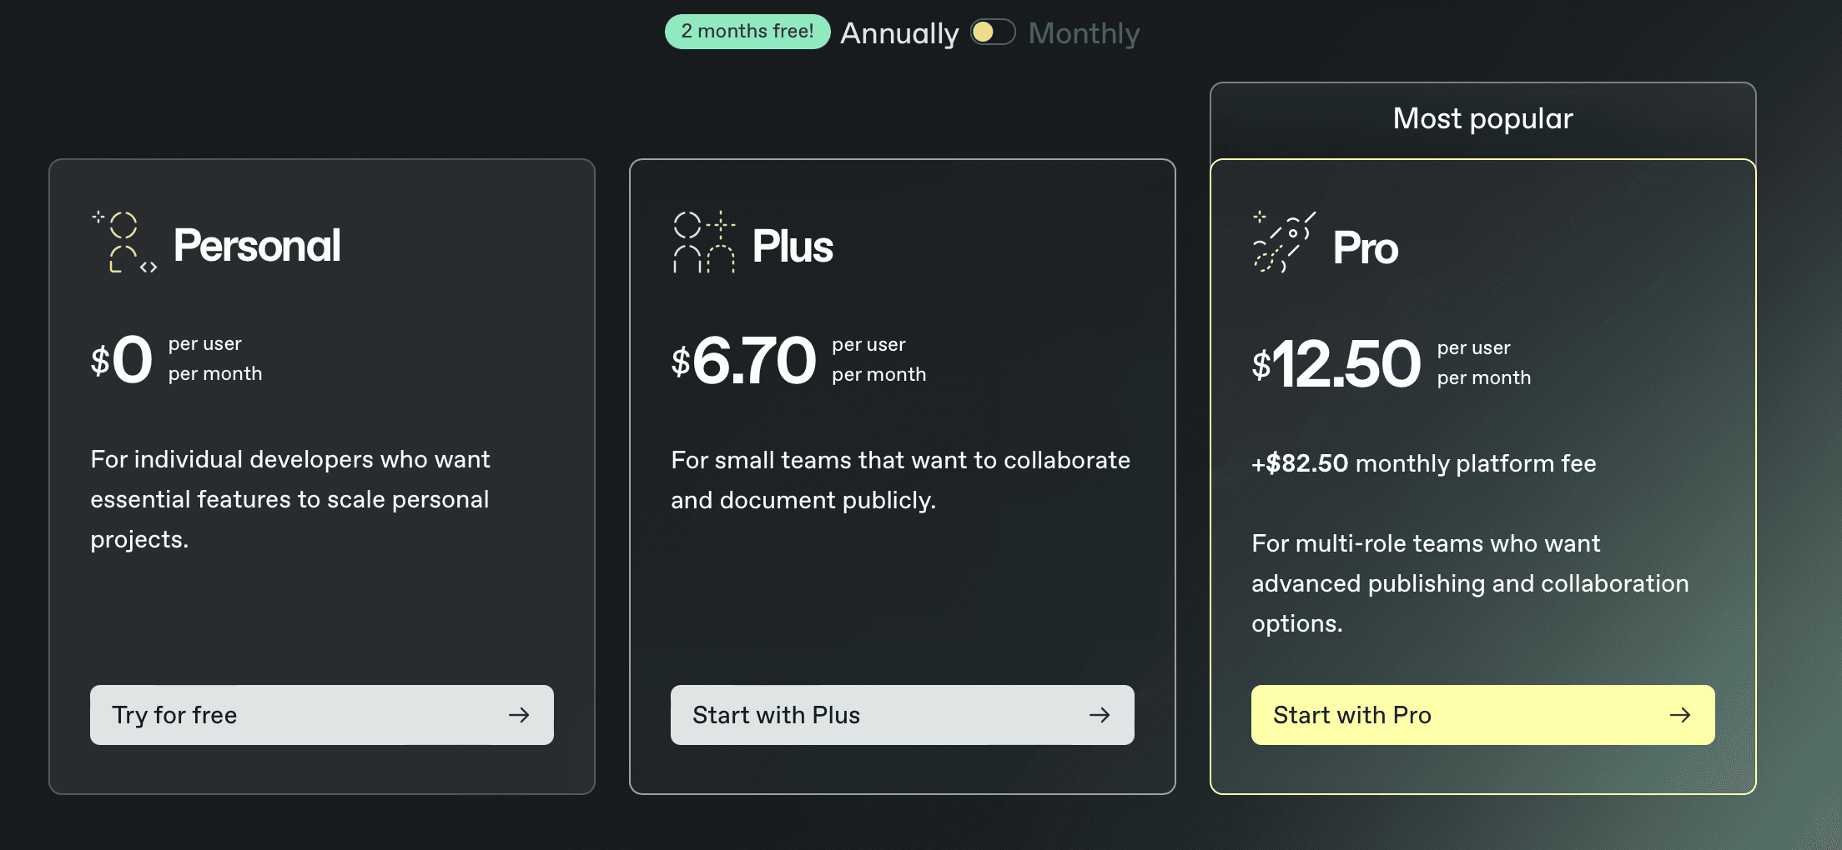Image resolution: width=1842 pixels, height=850 pixels.
Task: Click the Pro plan heading
Action: point(1365,248)
